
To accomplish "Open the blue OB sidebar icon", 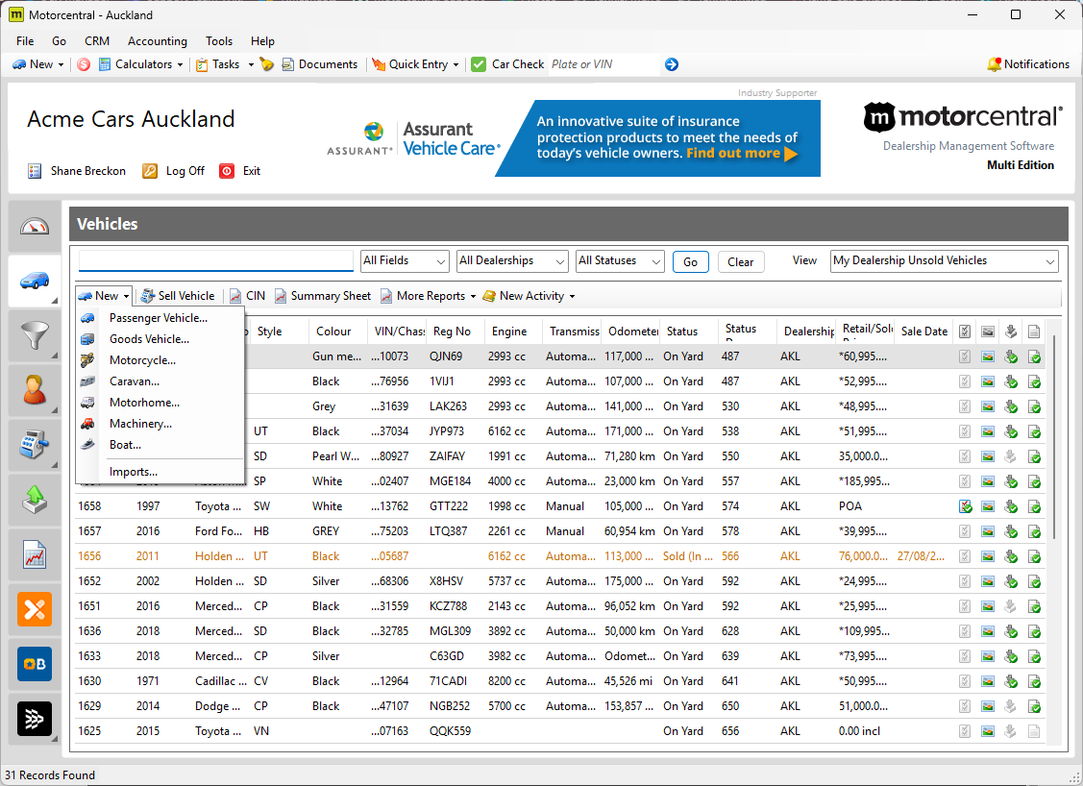I will coord(35,664).
